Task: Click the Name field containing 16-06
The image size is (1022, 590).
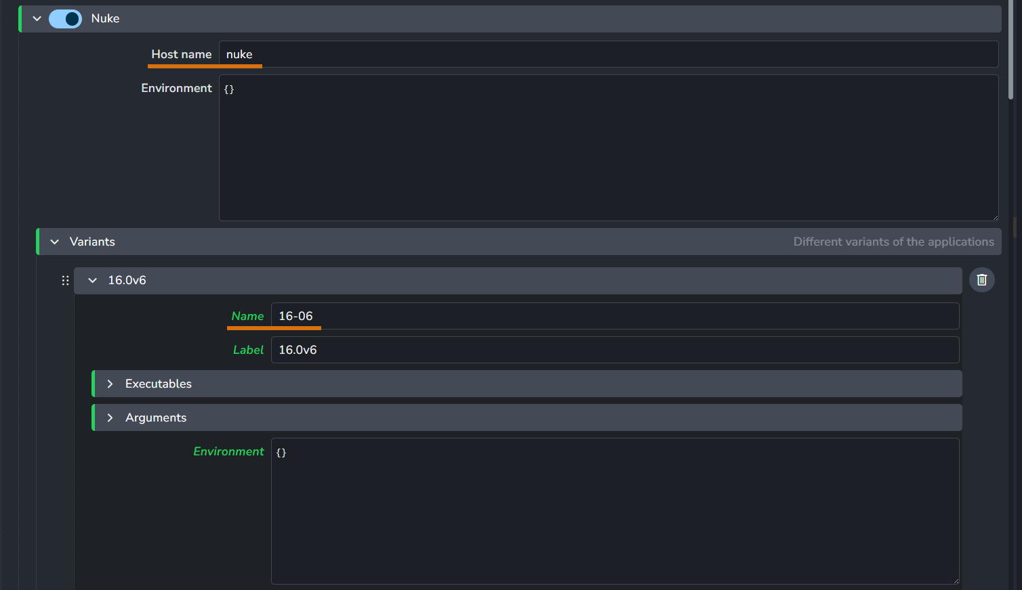Action: (x=614, y=317)
